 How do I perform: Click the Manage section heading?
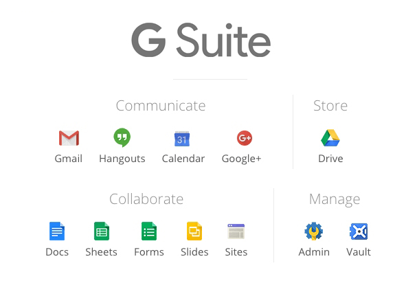pos(335,199)
